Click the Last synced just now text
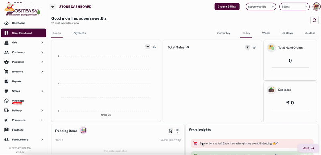Screen dimensions: 321x155 click(67, 23)
